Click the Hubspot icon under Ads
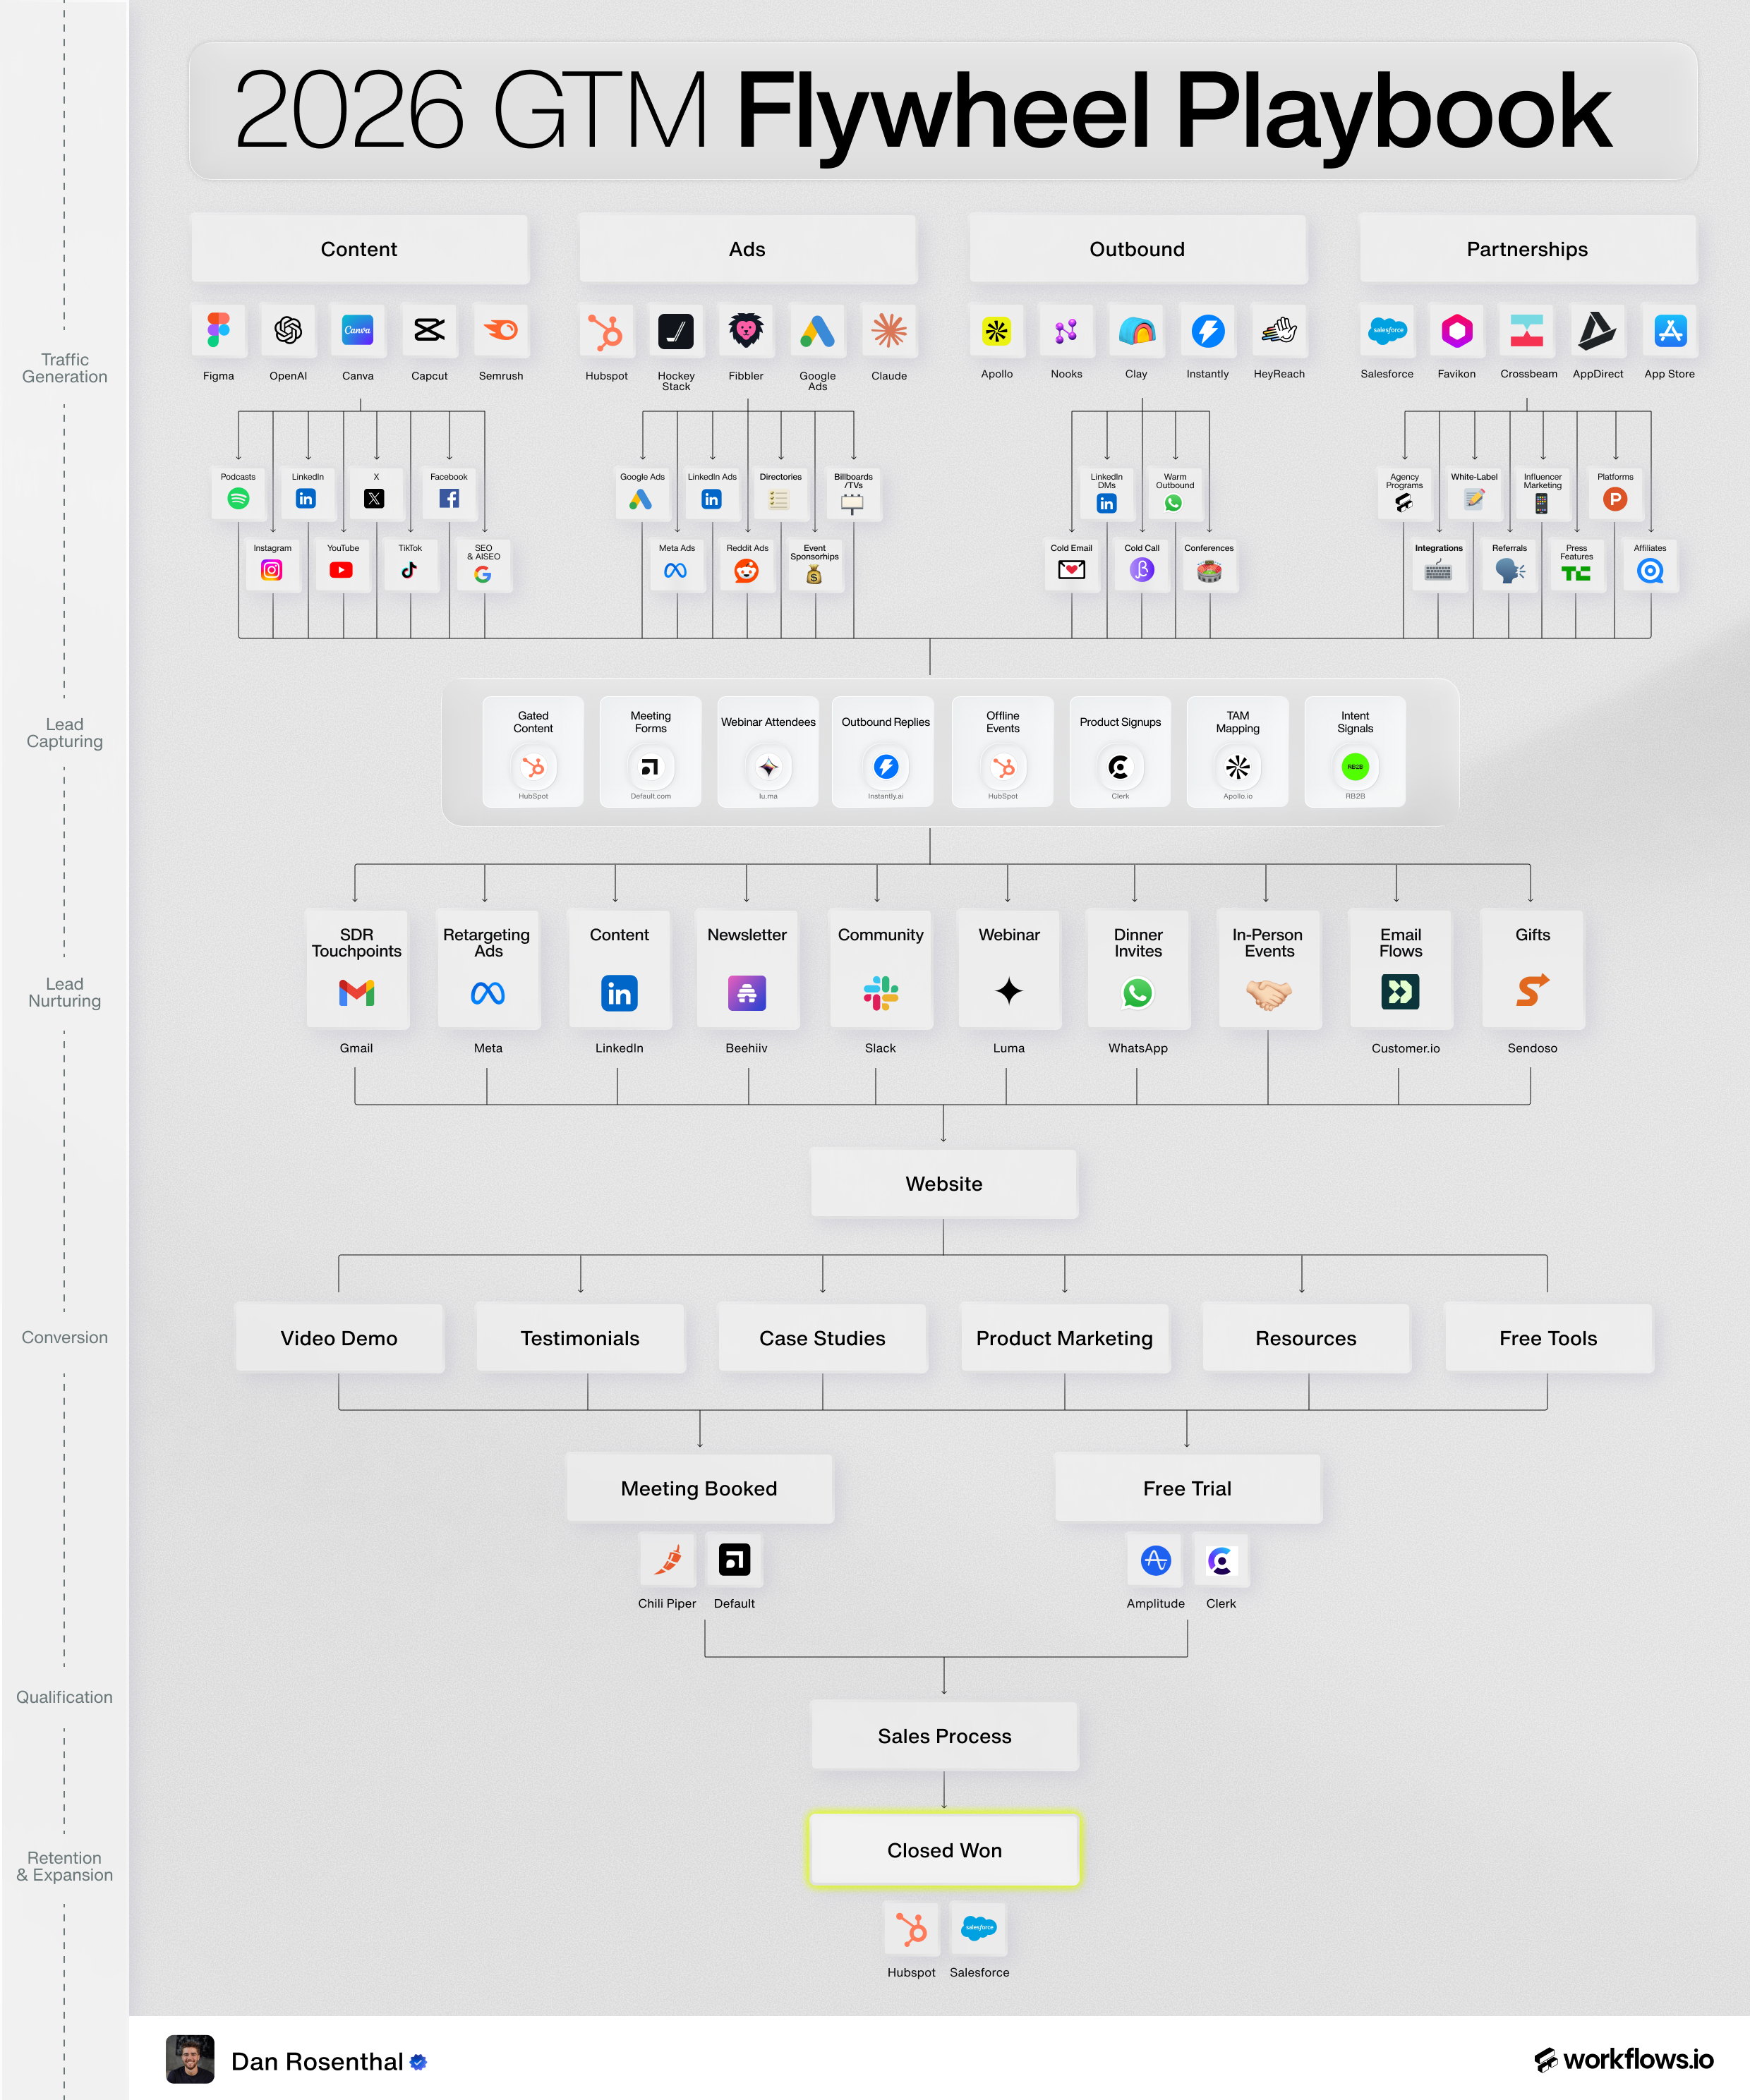The image size is (1750, 2100). [x=606, y=331]
